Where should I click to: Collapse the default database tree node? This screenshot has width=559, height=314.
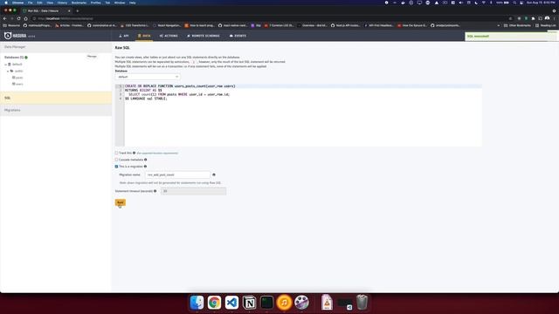pos(6,65)
